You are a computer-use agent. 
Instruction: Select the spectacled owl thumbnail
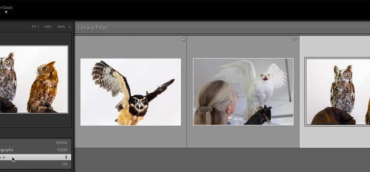tap(130, 92)
